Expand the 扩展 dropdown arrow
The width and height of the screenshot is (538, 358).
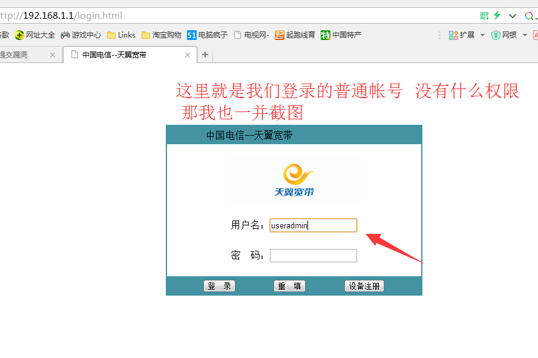coord(482,35)
